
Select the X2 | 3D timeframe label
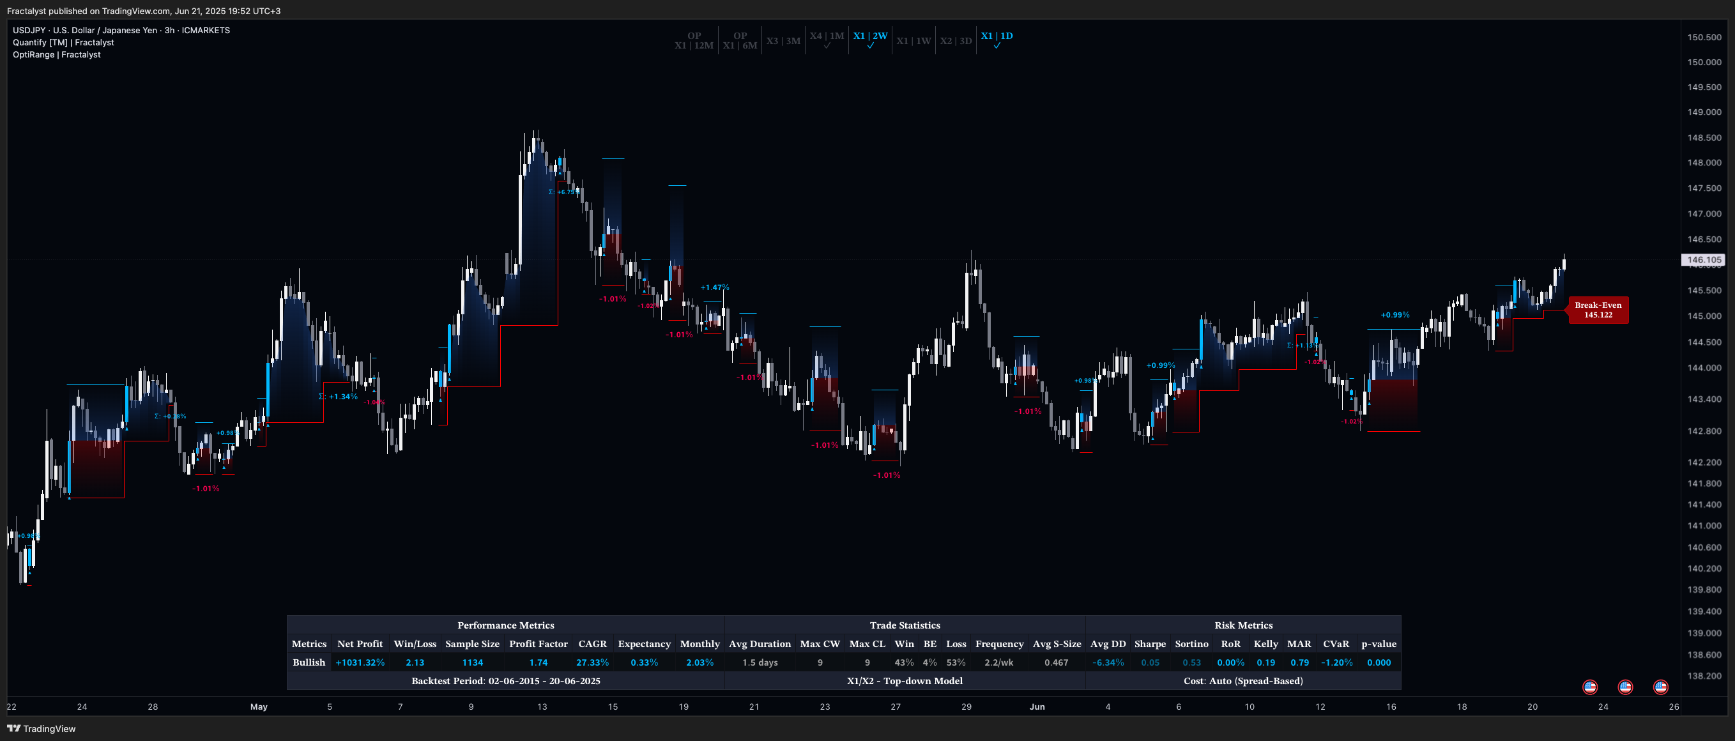[x=956, y=40]
